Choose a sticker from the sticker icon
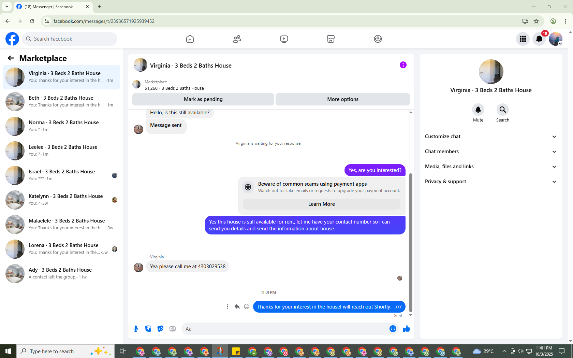Viewport: 573px width, 358px height. point(160,329)
